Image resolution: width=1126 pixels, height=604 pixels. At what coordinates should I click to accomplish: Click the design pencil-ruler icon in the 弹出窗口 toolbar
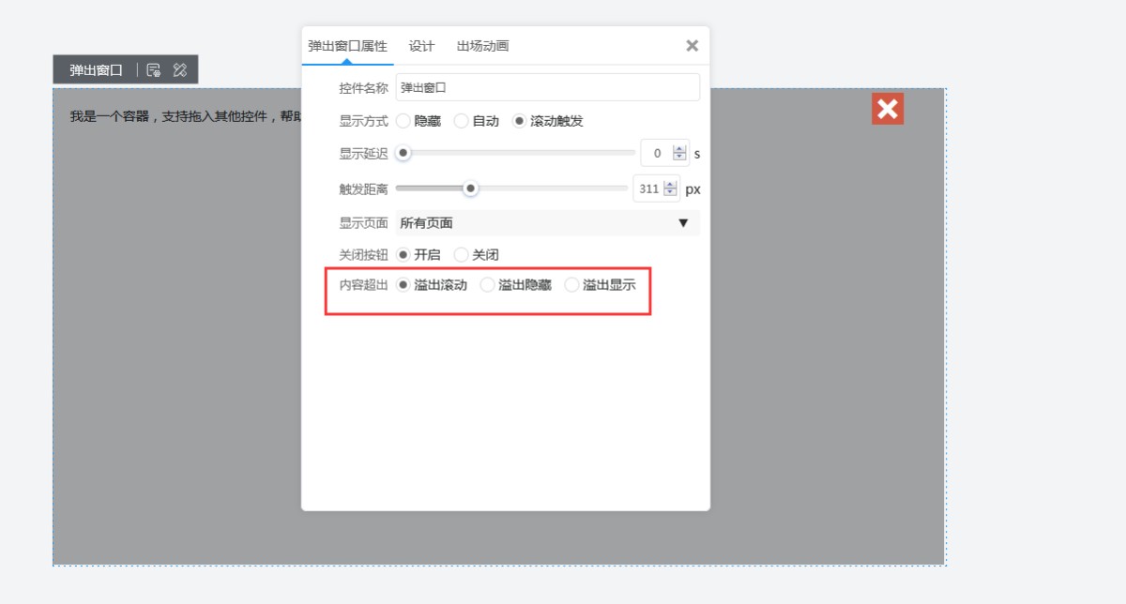180,70
